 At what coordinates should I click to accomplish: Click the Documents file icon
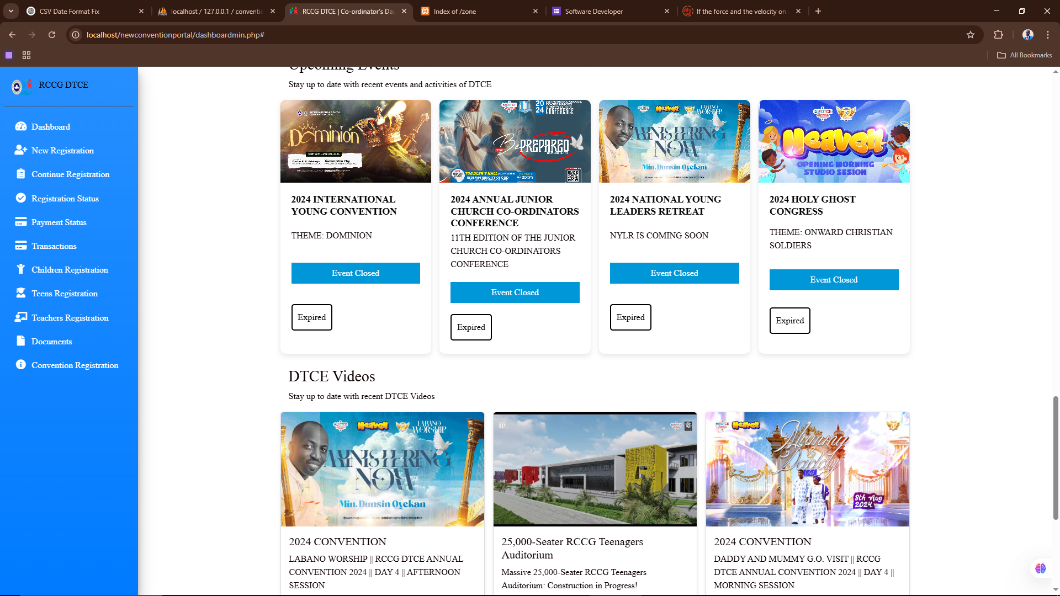pyautogui.click(x=21, y=341)
